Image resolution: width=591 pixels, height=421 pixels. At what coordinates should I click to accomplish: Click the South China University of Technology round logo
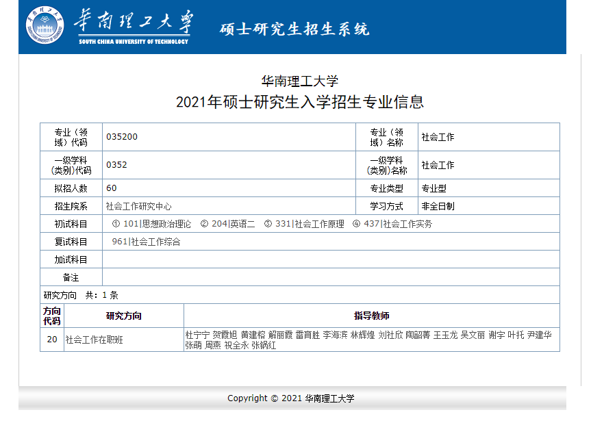45,25
